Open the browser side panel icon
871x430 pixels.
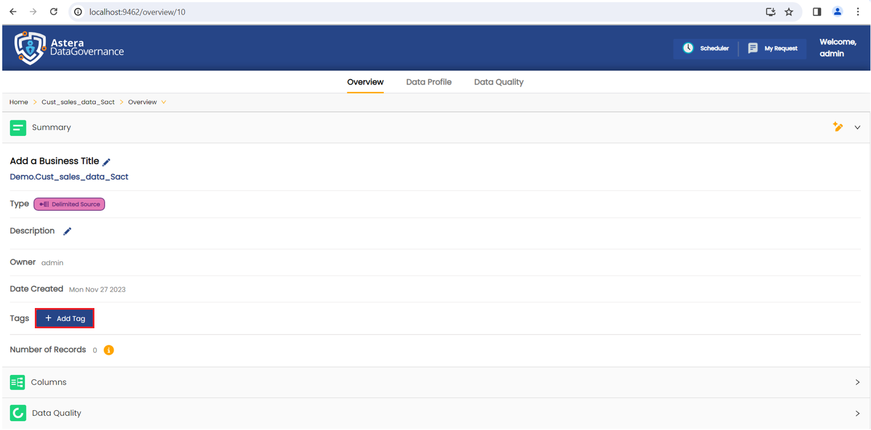tap(817, 12)
